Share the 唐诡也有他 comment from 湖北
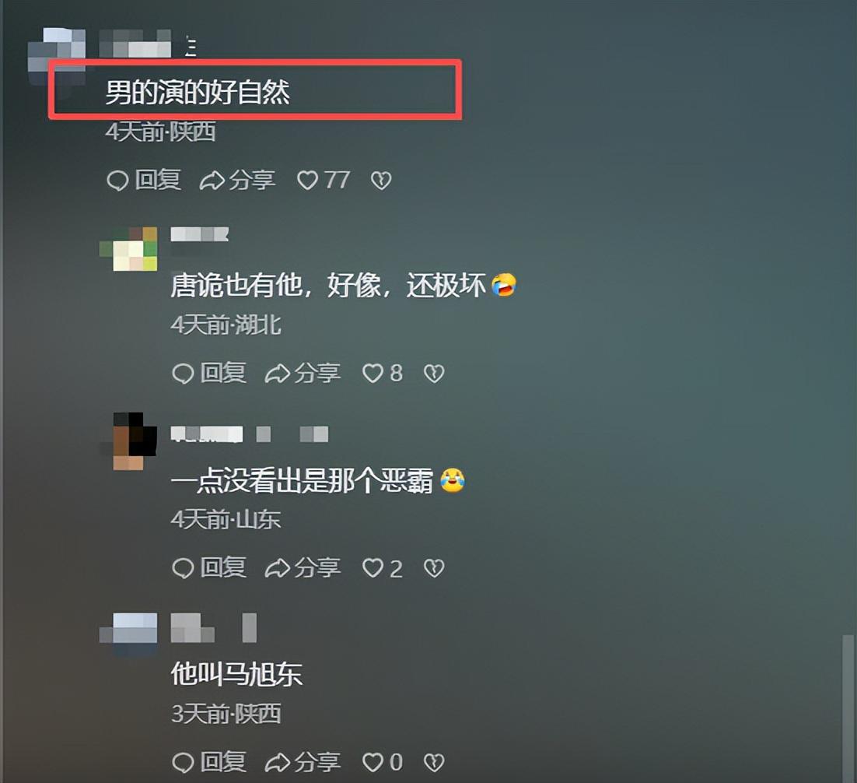Viewport: 857px width, 783px height. [303, 374]
